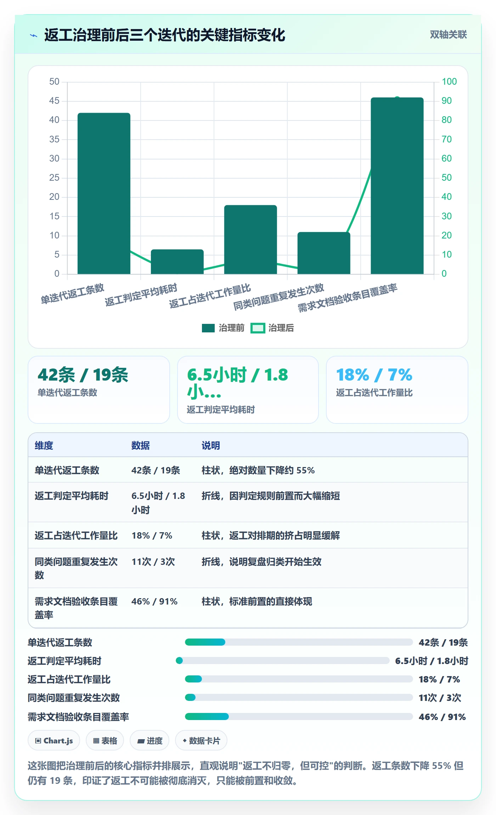Select the 11次 / 3次 table cell

pos(153,562)
